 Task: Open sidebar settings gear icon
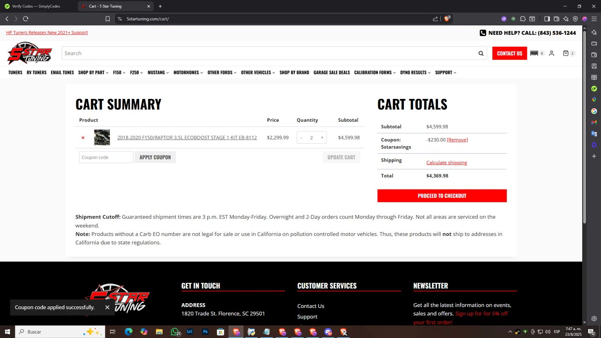point(594,319)
